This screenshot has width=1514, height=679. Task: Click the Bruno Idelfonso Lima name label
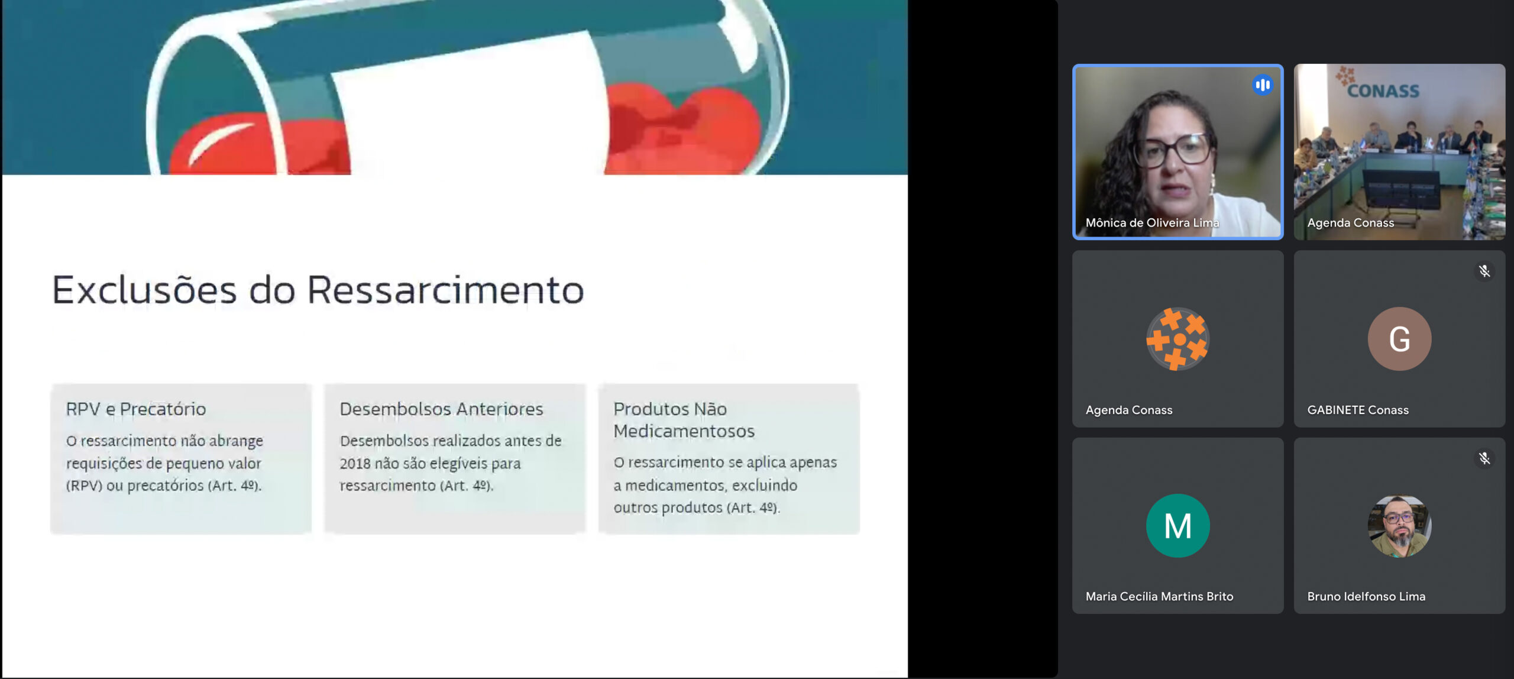tap(1366, 596)
